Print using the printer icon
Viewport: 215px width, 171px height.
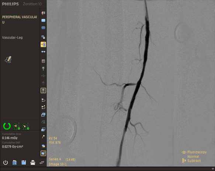point(33,163)
